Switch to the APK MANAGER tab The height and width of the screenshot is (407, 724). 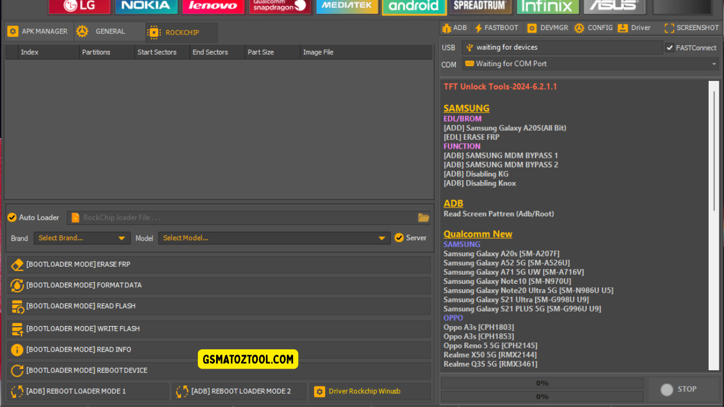click(x=38, y=32)
